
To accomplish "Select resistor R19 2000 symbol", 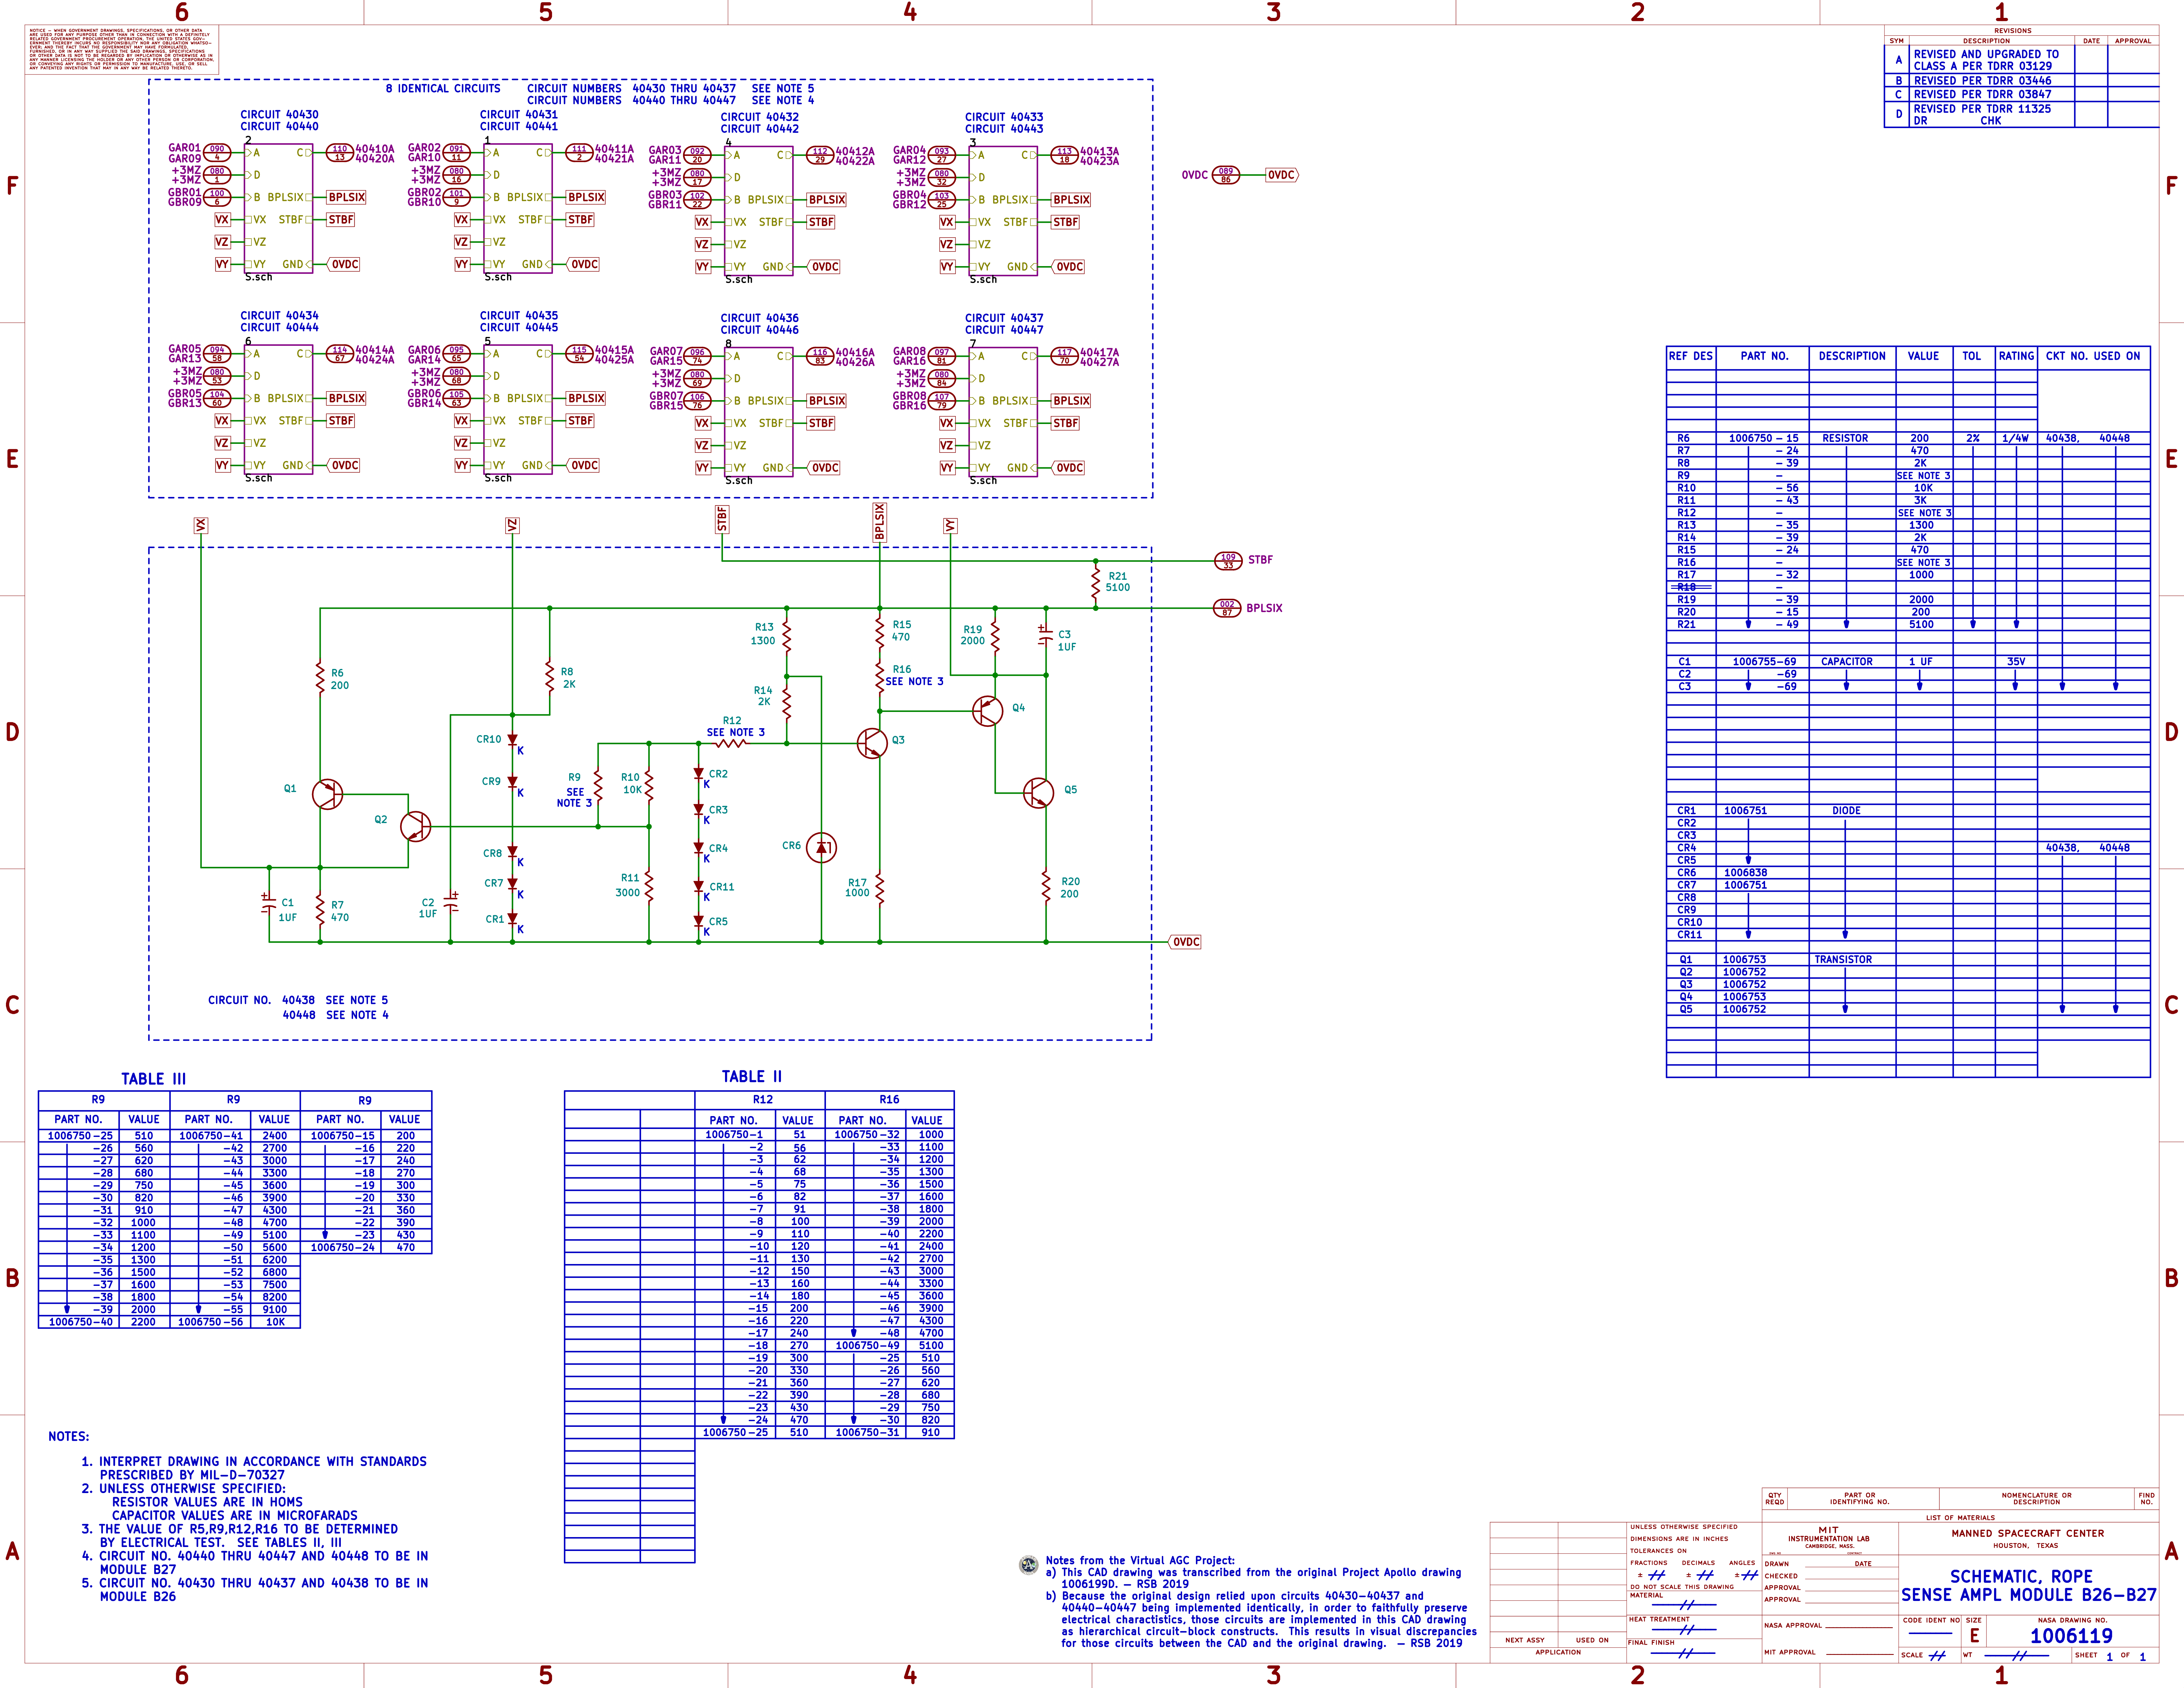I will (x=995, y=636).
